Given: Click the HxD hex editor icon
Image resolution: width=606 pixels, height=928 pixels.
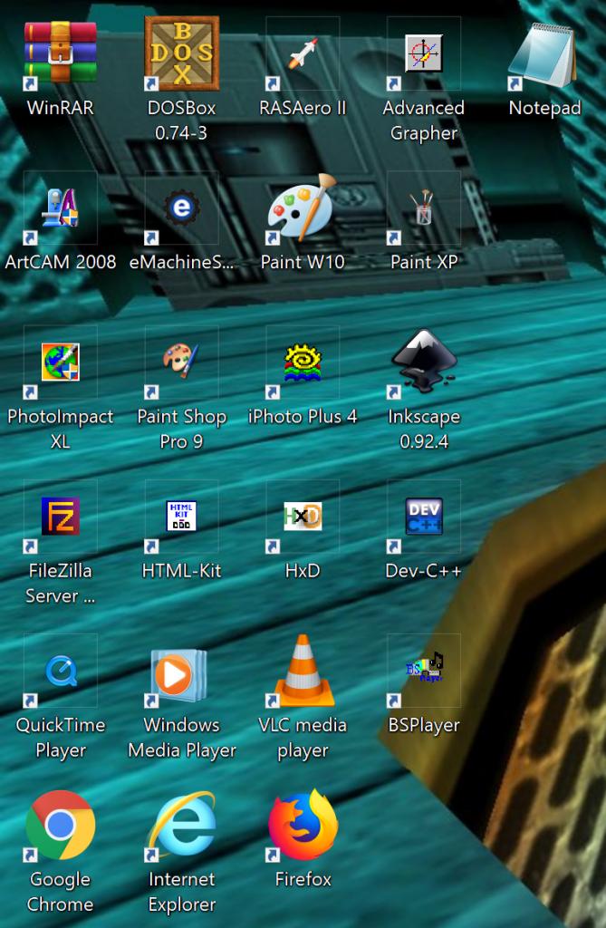Looking at the screenshot, I should pyautogui.click(x=303, y=516).
